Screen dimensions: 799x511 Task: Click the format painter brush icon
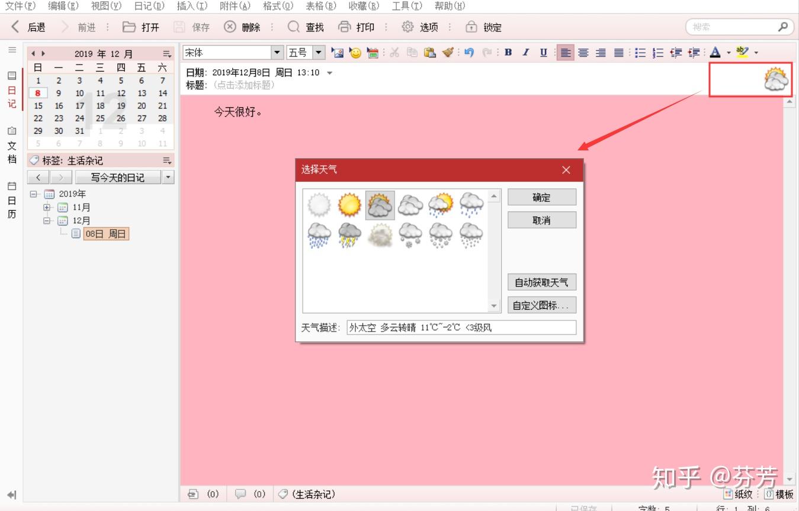(448, 52)
